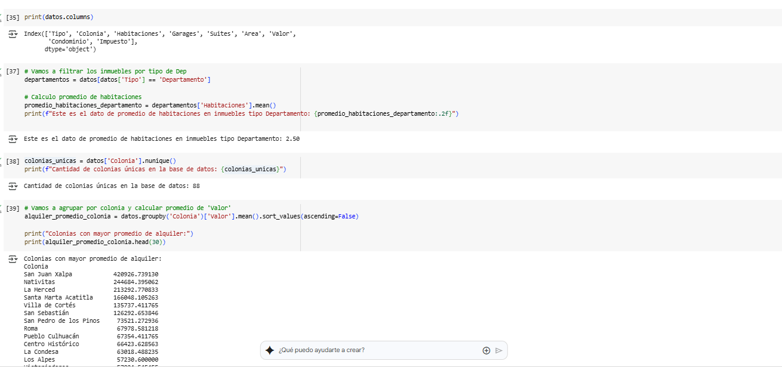Image resolution: width=782 pixels, height=367 pixels.
Task: Click 'Colonia' index label in the output
Action: pyautogui.click(x=36, y=267)
